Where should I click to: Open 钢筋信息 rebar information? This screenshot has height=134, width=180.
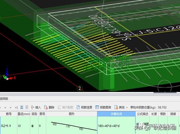tap(84, 107)
